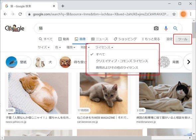The height and width of the screenshot is (140, 196).
Task: Open the 種類 filter dropdown
Action: 71,47
